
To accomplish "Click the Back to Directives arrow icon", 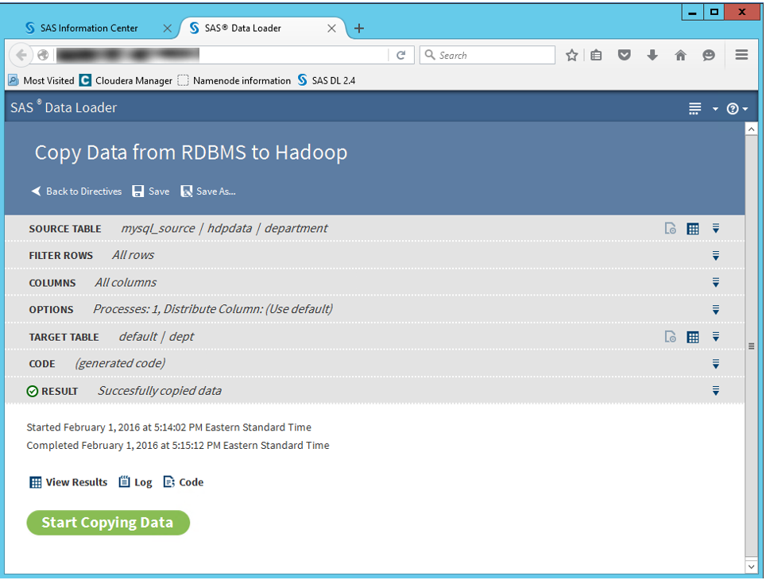I will tap(36, 191).
